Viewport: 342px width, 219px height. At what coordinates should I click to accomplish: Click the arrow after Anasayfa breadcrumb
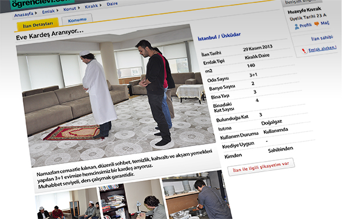(36, 13)
